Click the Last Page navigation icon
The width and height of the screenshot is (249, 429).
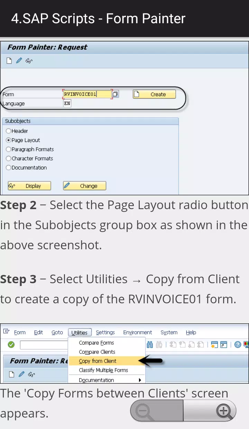(x=200, y=345)
